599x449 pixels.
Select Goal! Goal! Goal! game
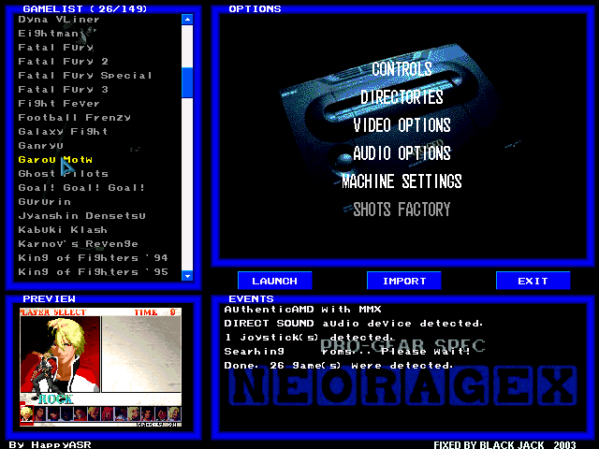click(81, 188)
